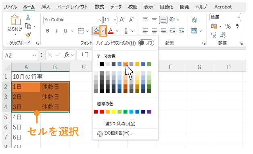Pick the yellow standard color swatch

click(x=114, y=111)
